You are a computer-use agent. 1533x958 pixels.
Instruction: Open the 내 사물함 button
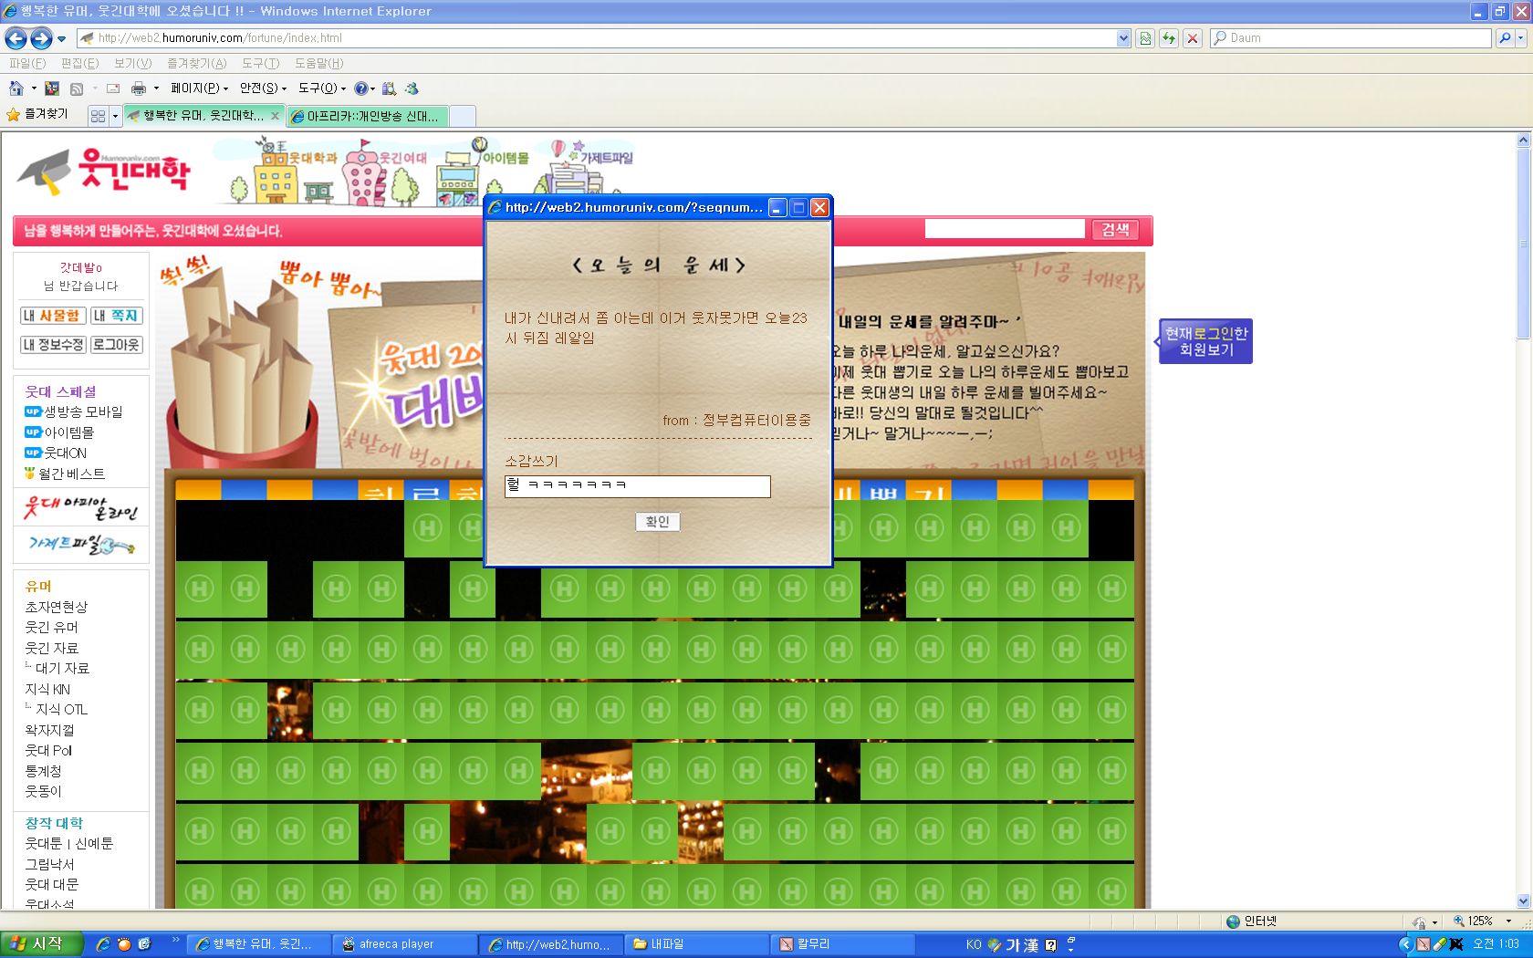(x=53, y=316)
